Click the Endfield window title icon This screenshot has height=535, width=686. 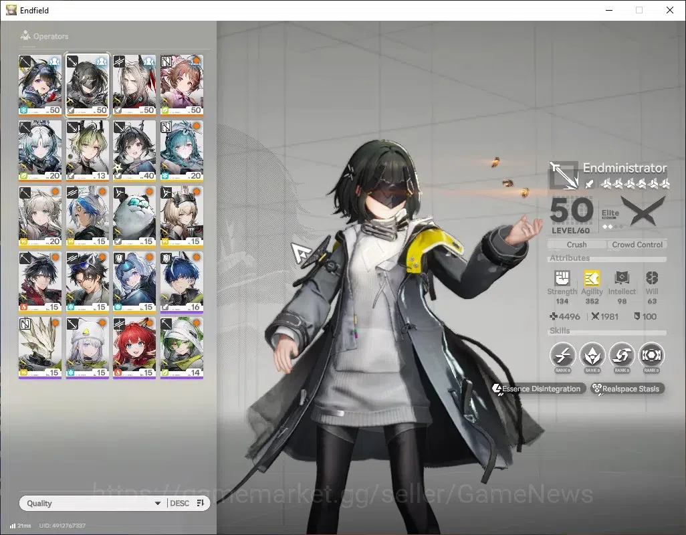tap(11, 10)
